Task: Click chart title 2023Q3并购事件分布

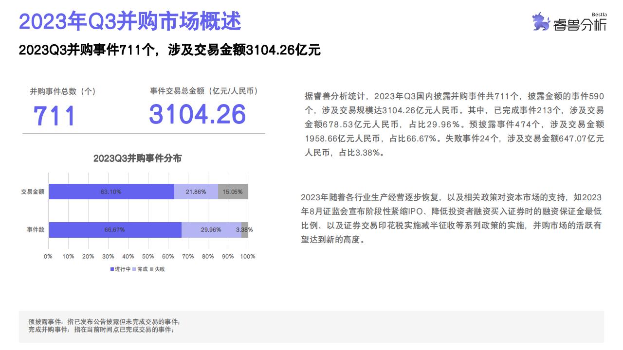Action: 137,158
